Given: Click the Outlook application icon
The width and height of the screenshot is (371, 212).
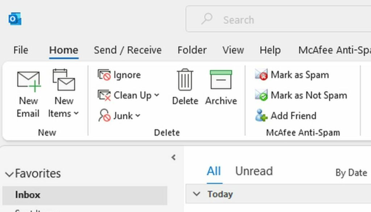Looking at the screenshot, I should pos(14,19).
